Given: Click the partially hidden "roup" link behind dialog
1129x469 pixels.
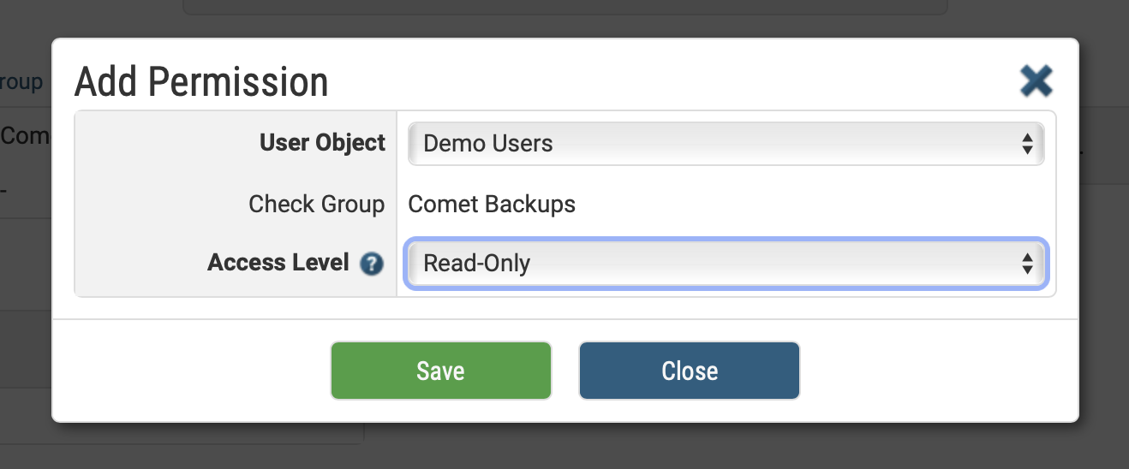Looking at the screenshot, I should 21,82.
